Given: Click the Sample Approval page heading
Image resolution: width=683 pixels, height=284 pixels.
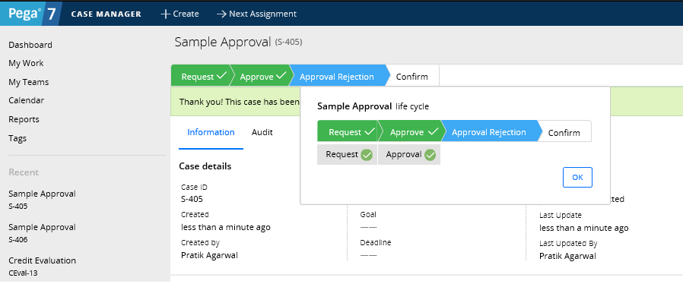Looking at the screenshot, I should pos(223,42).
